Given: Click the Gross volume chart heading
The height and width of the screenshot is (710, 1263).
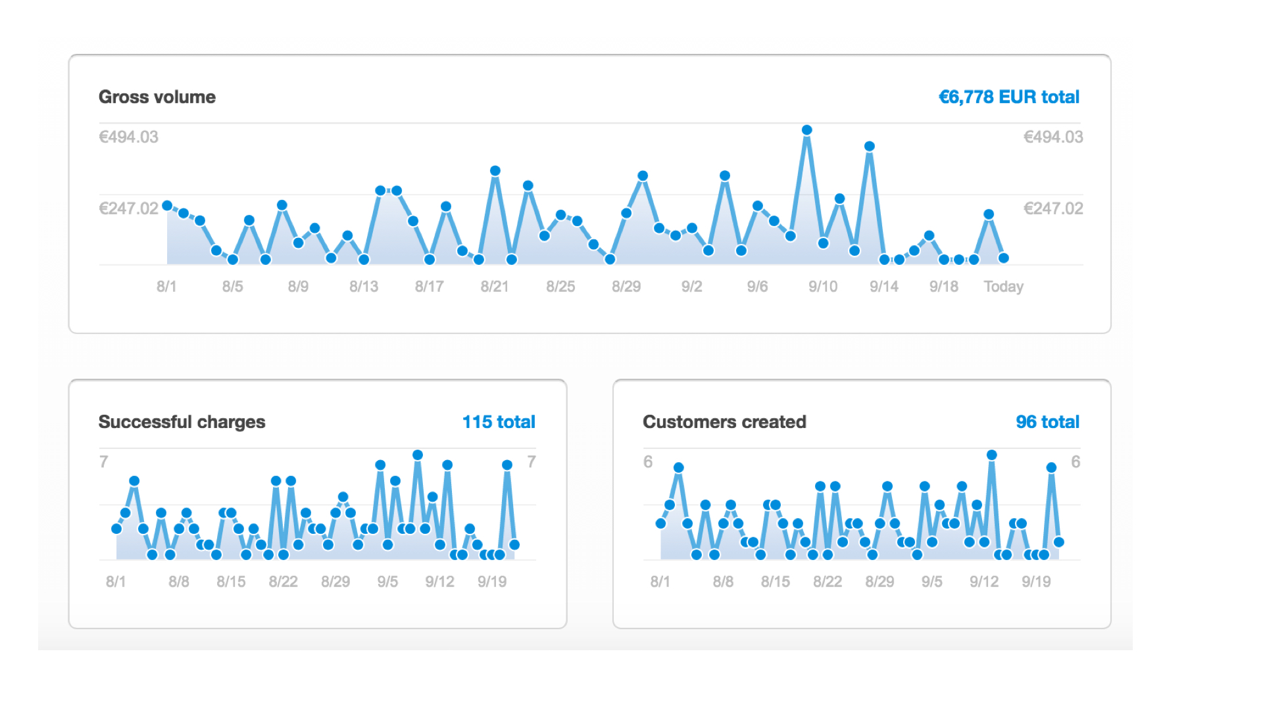Looking at the screenshot, I should 157,97.
